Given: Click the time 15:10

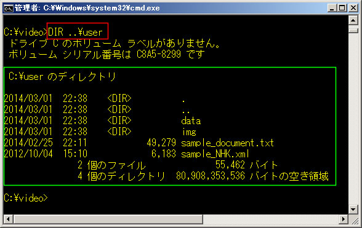Looking at the screenshot, I should click(75, 154).
